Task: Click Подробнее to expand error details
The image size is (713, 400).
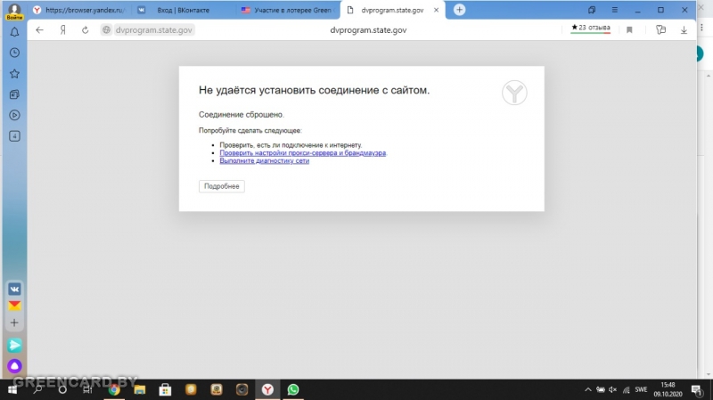Action: pyautogui.click(x=221, y=186)
